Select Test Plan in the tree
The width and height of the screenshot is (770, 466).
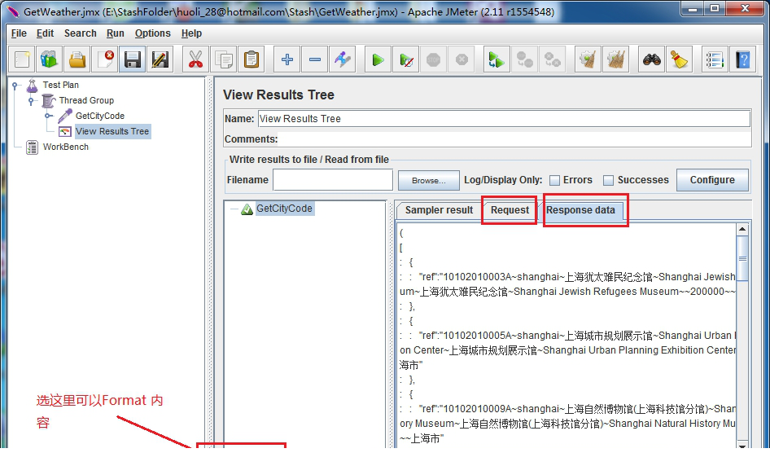[x=60, y=85]
